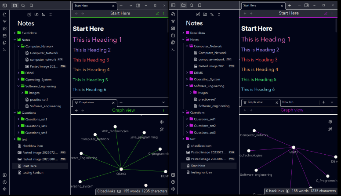Open search icon in left window top bar
The width and height of the screenshot is (341, 196).
(x=23, y=5)
